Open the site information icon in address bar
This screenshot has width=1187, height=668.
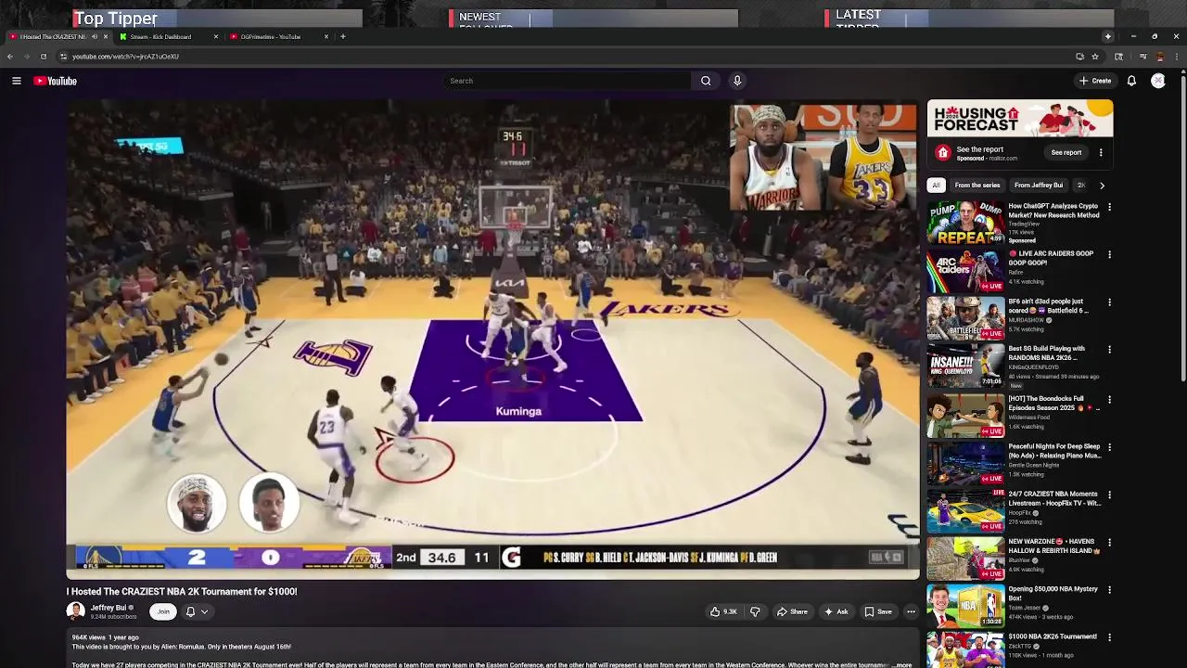[63, 57]
